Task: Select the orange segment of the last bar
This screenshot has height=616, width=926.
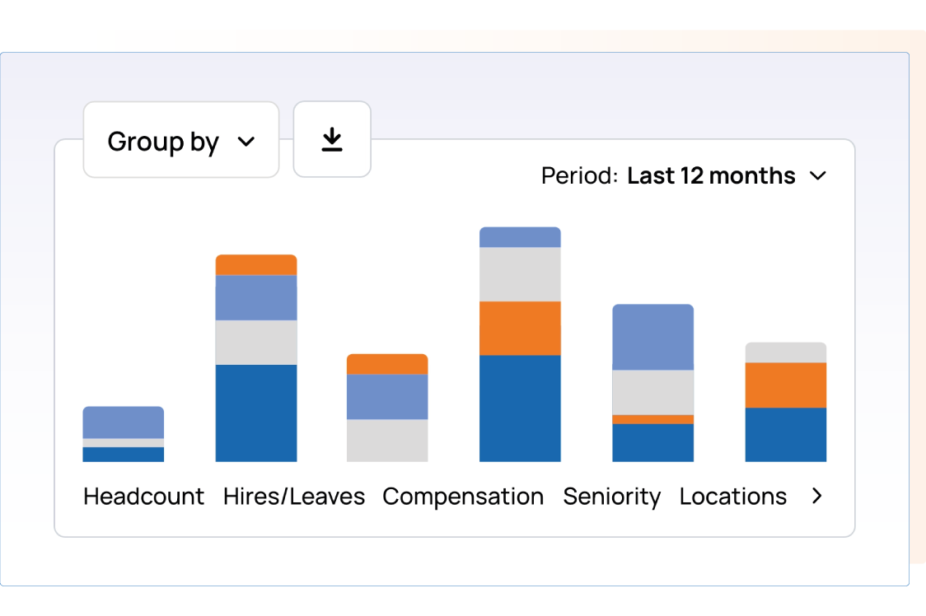Action: click(786, 385)
